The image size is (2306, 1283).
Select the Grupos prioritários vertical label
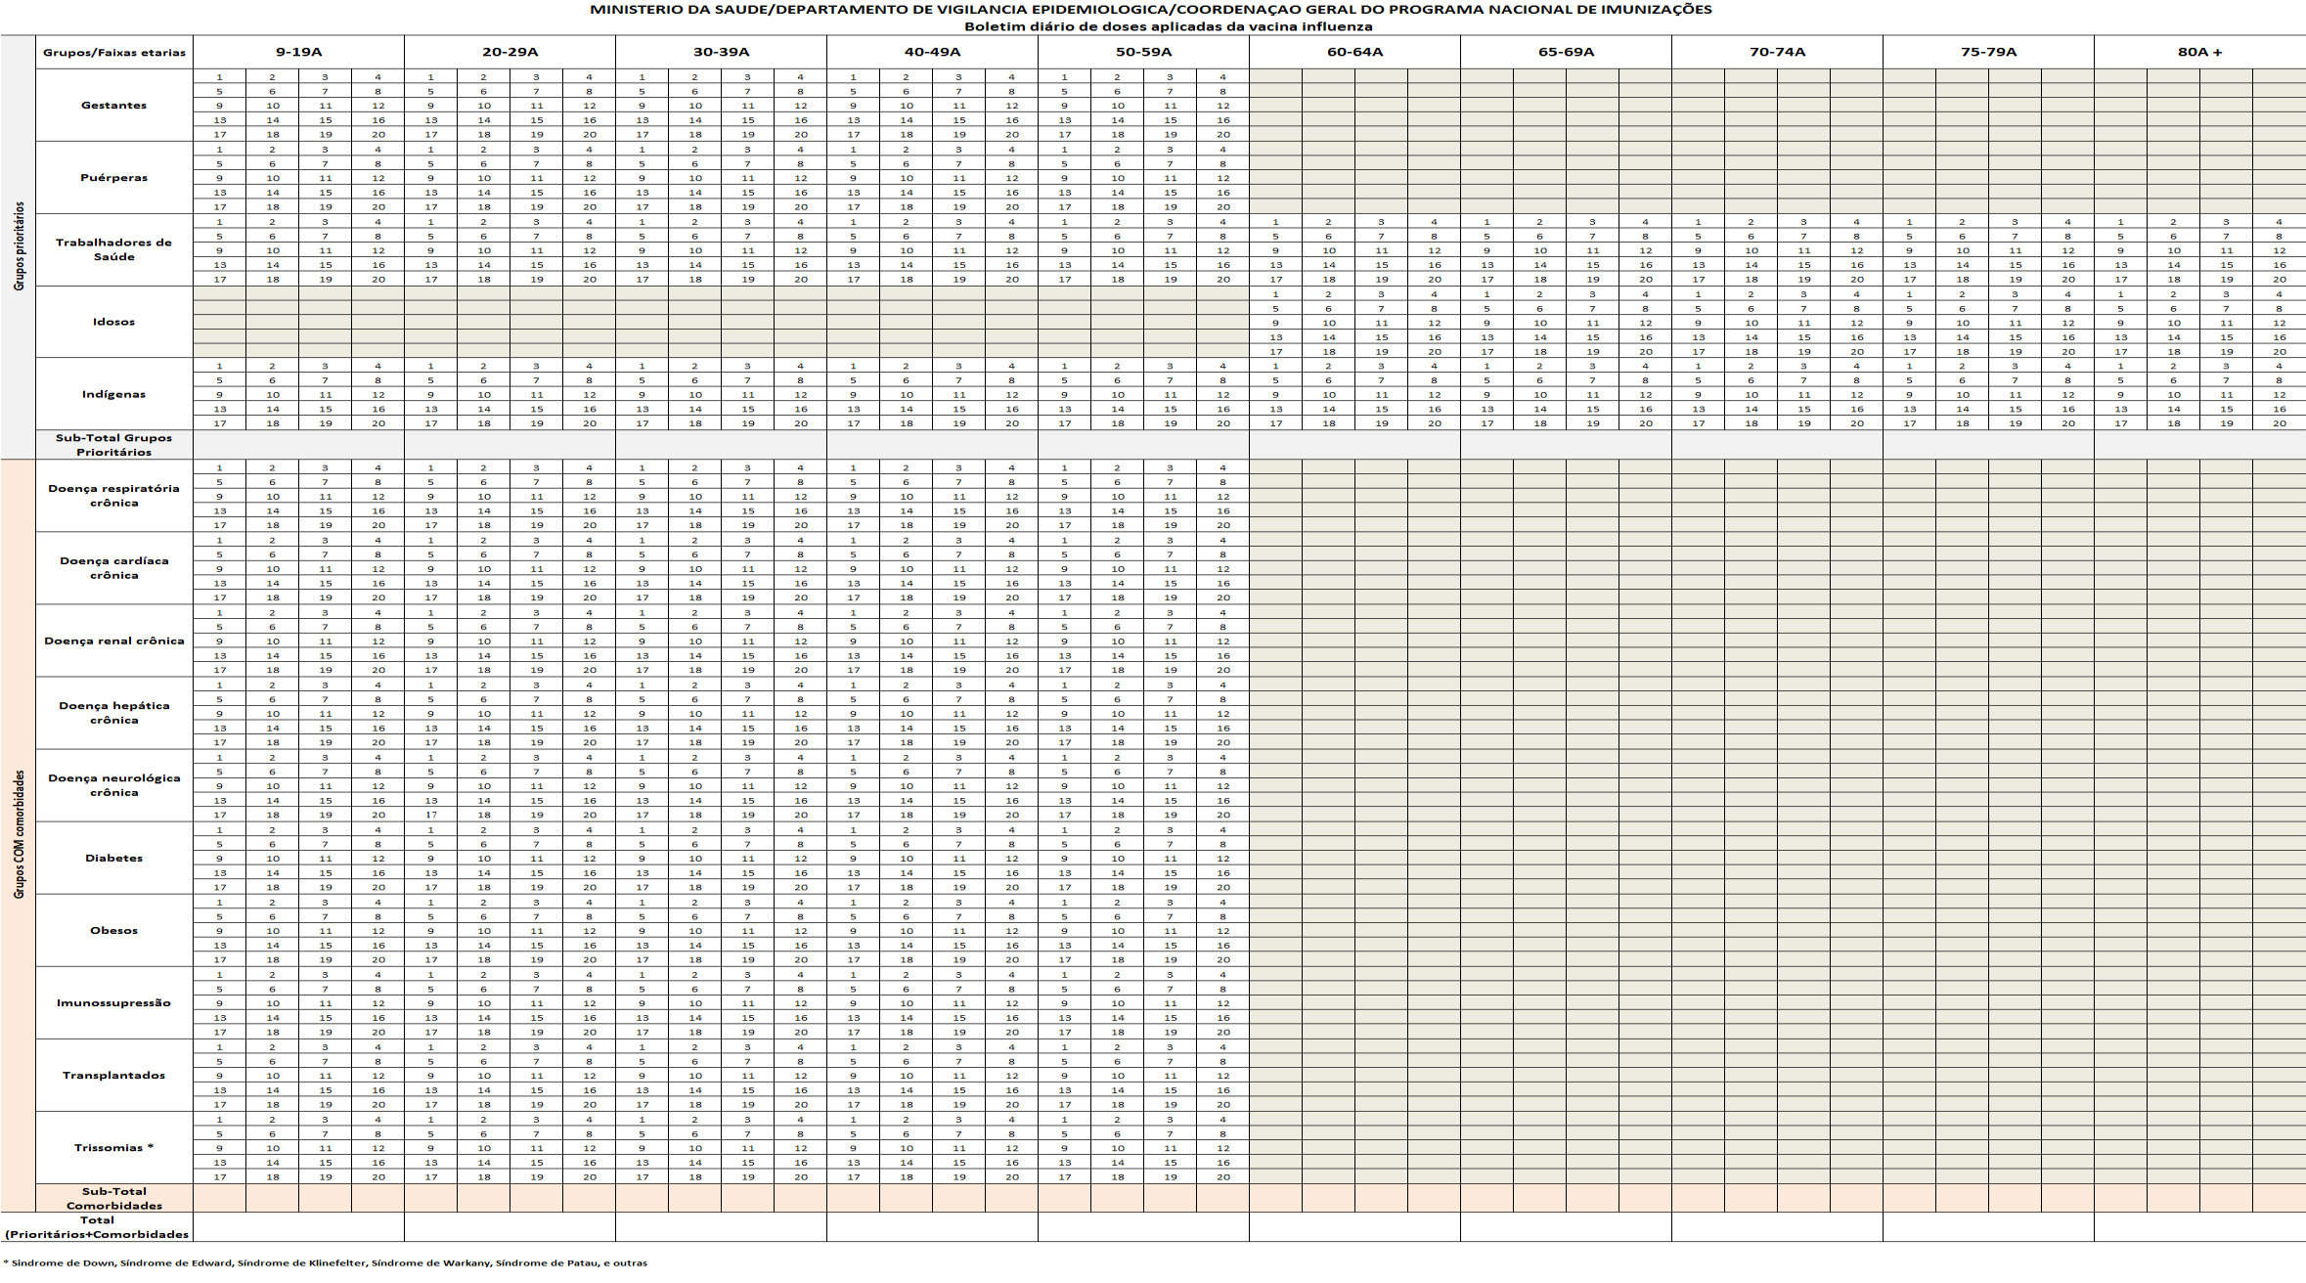coord(19,246)
